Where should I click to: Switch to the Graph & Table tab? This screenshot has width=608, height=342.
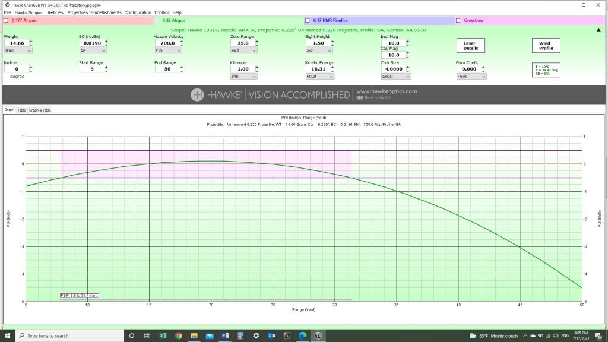(40, 110)
